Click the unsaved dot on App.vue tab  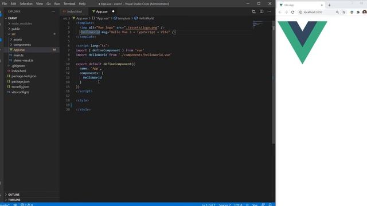114,11
